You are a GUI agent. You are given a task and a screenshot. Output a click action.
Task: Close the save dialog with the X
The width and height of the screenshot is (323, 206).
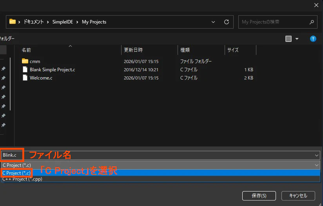click(316, 5)
